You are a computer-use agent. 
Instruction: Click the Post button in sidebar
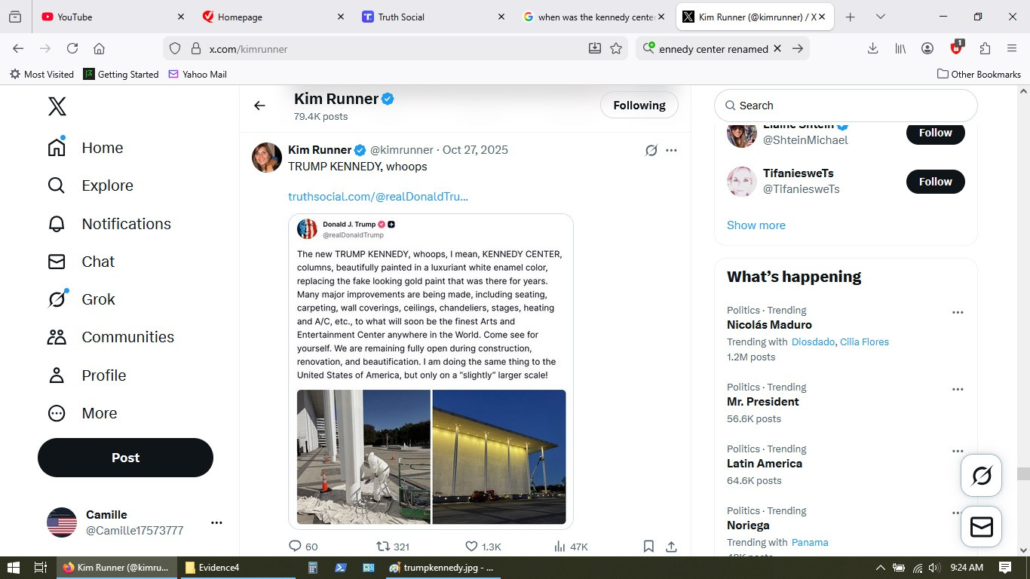[x=125, y=458]
